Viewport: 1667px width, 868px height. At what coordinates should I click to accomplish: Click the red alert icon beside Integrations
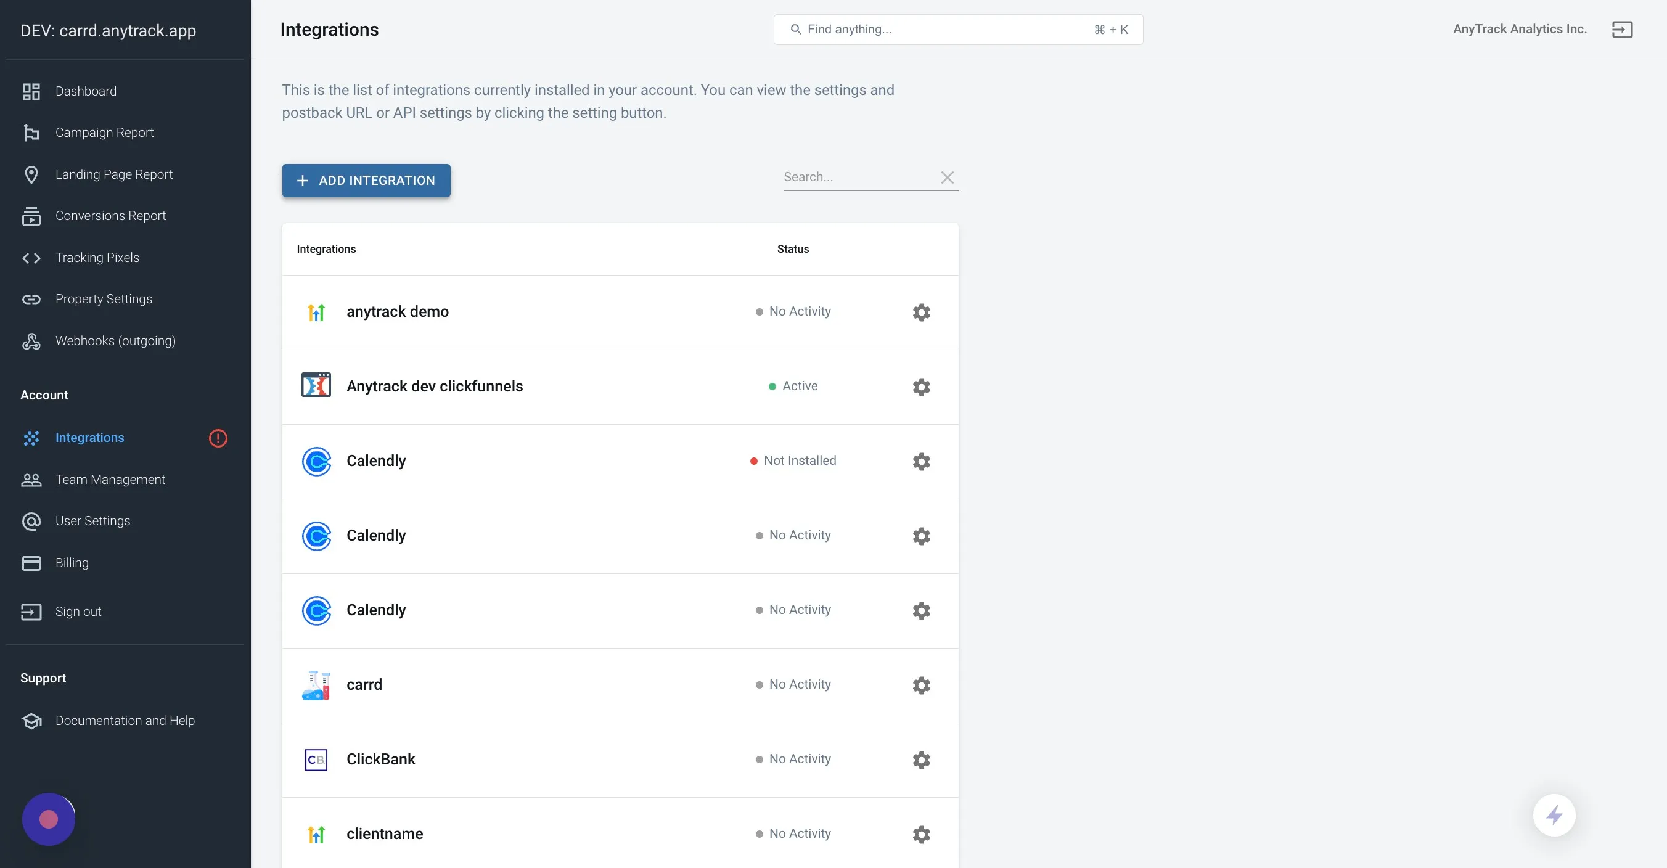218,438
